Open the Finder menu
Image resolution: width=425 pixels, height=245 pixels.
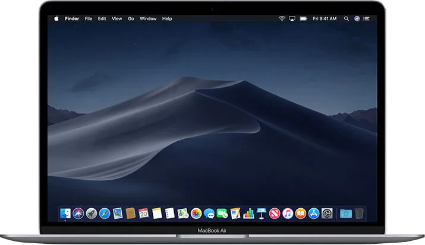72,18
